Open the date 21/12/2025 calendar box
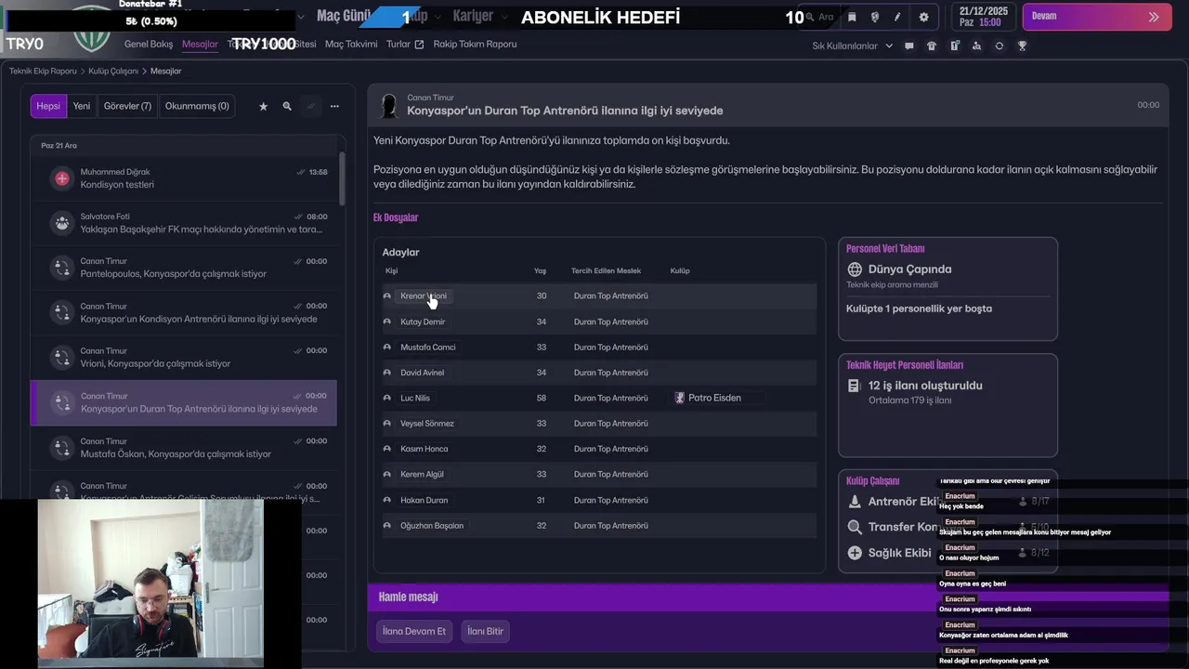The image size is (1189, 669). pos(982,17)
